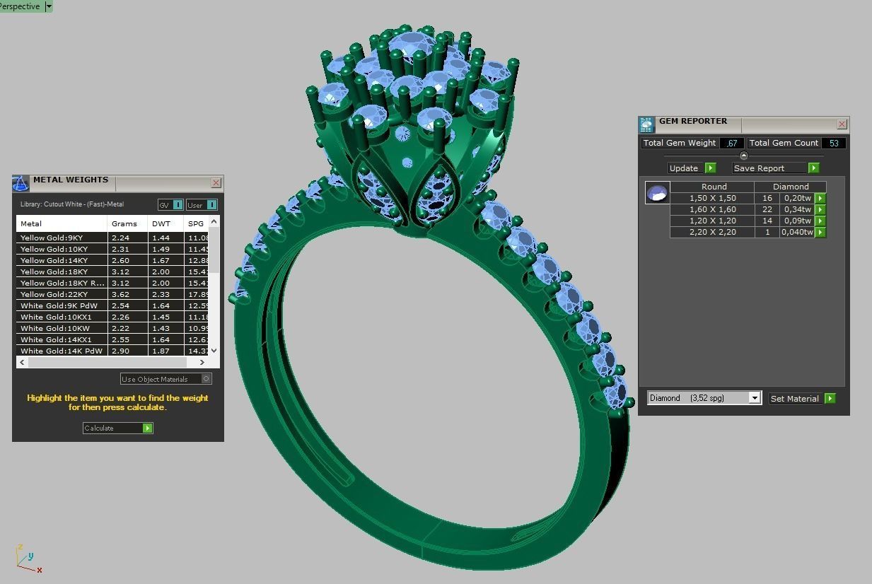Image resolution: width=872 pixels, height=584 pixels.
Task: Select the White Gold:14KX1 row
Action: coord(113,339)
